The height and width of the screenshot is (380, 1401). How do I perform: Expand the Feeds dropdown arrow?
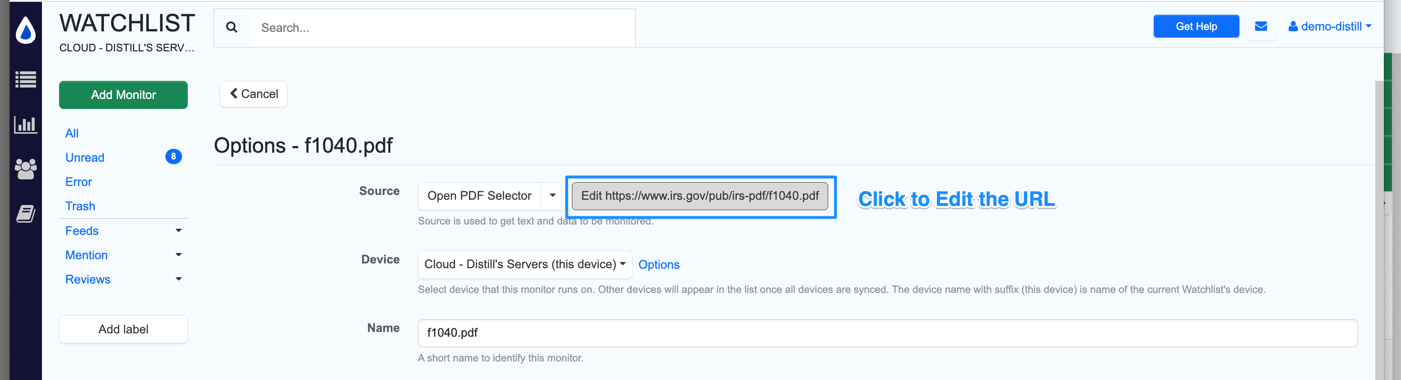178,231
